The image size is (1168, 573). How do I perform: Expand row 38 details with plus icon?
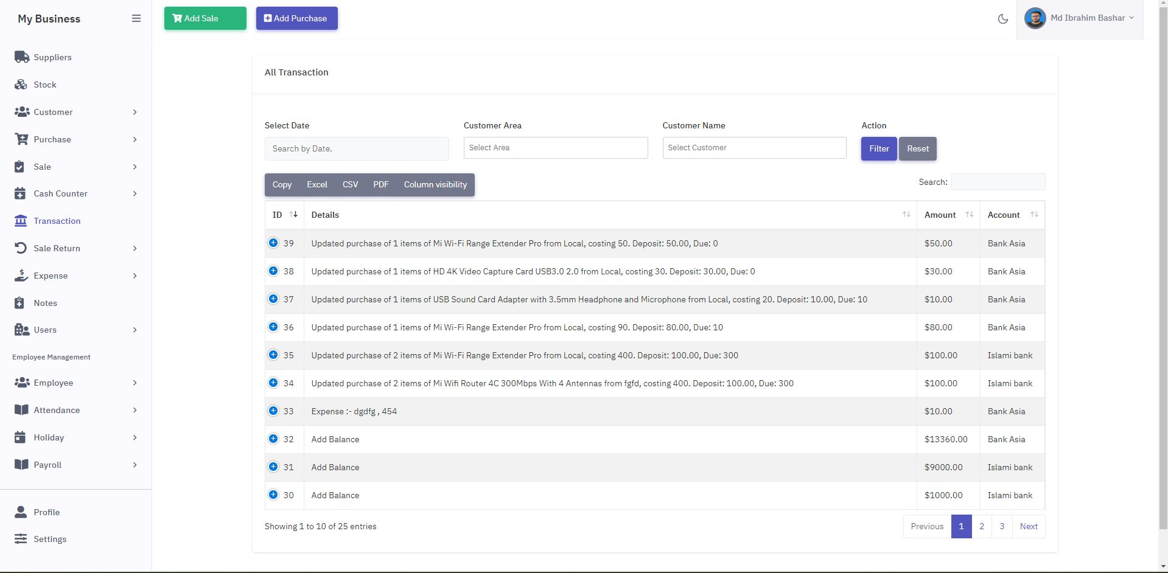coord(273,271)
